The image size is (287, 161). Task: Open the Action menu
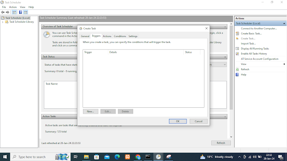pos(13,7)
